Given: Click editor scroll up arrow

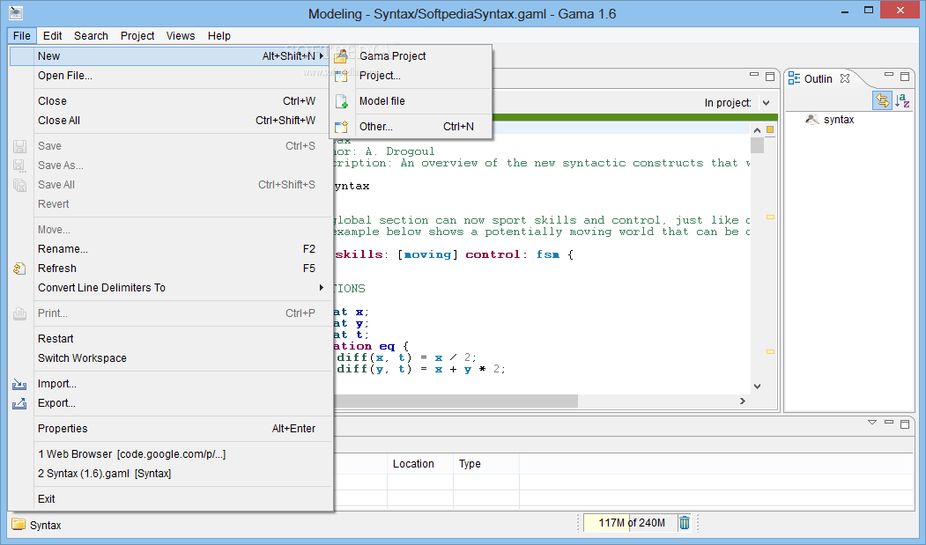Looking at the screenshot, I should pyautogui.click(x=757, y=130).
